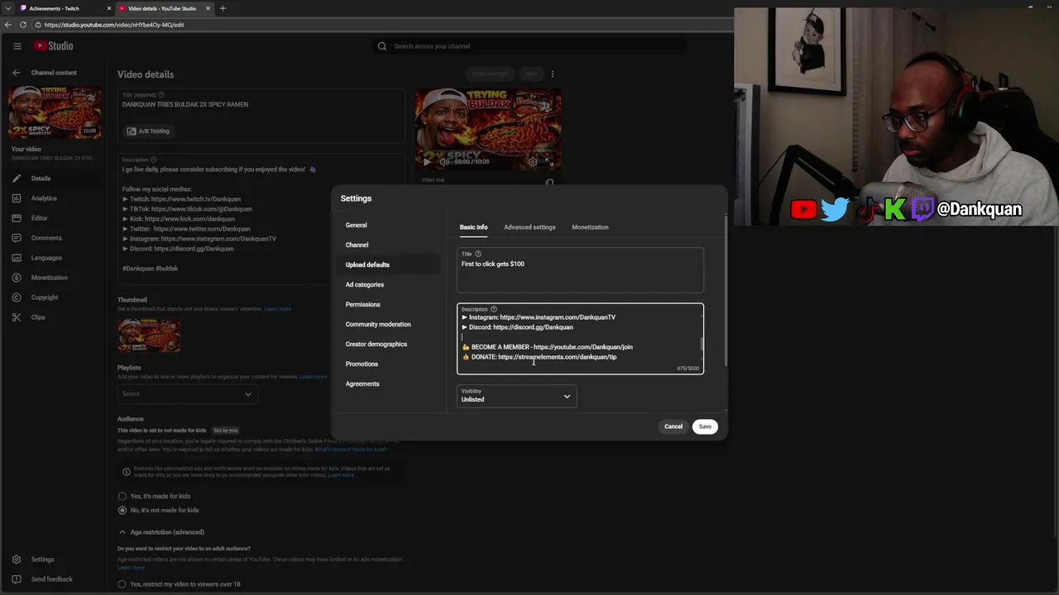
Task: Go back via Channel content arrow
Action: click(16, 73)
